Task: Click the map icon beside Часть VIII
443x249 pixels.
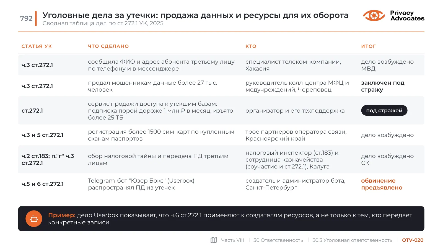Action: click(x=214, y=240)
